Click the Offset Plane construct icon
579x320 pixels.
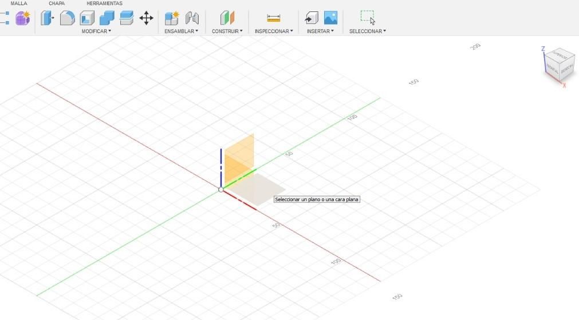click(227, 18)
